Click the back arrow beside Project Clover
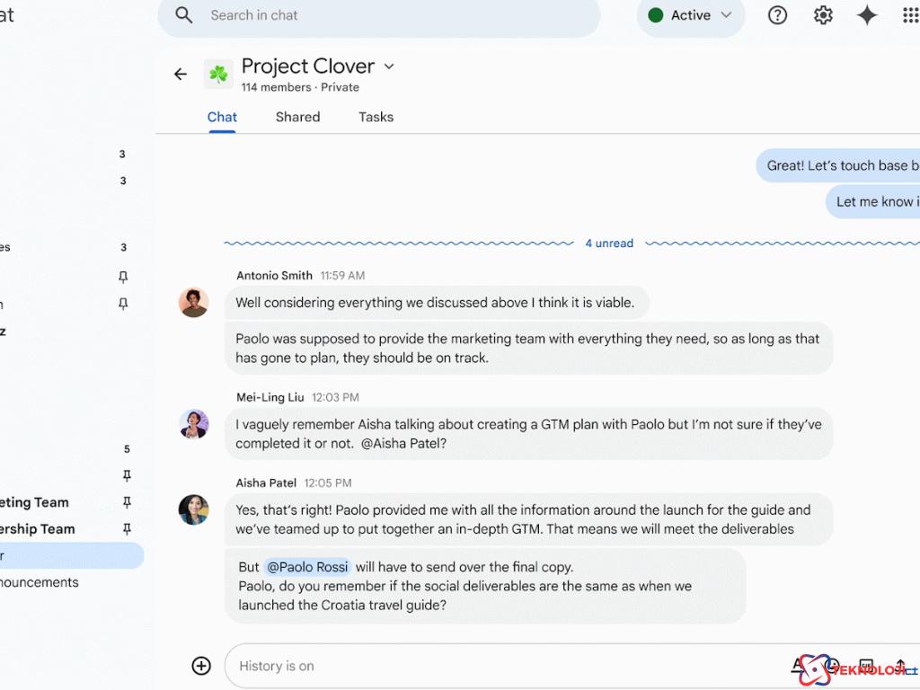The width and height of the screenshot is (920, 690). [x=181, y=75]
